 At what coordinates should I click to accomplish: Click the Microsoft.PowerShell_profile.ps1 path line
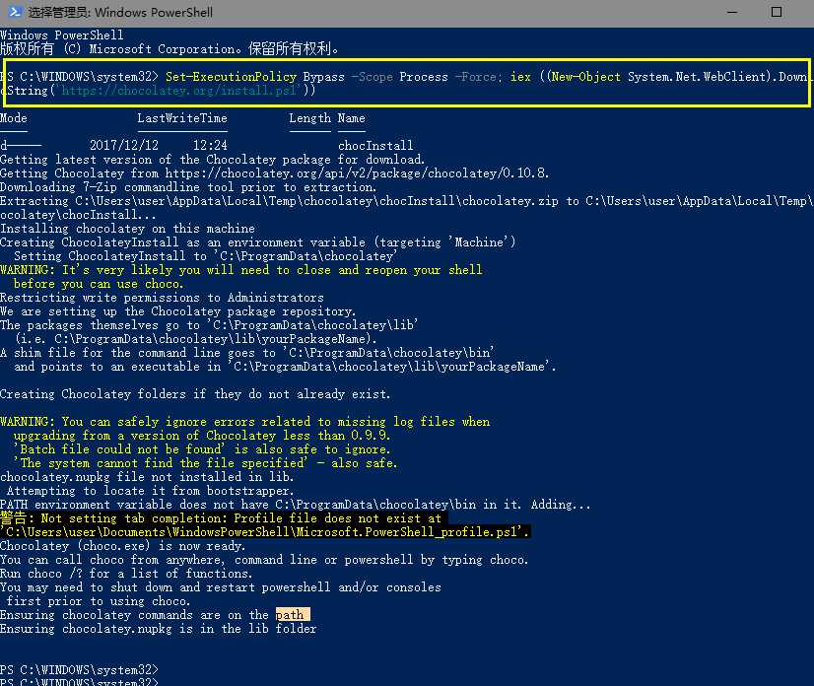point(265,532)
